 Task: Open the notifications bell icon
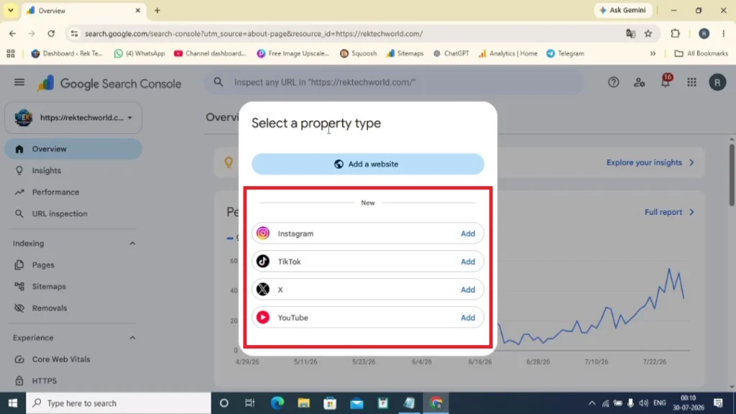666,82
